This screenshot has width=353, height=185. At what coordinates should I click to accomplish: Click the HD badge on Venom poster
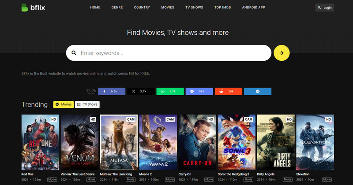[x=93, y=119]
